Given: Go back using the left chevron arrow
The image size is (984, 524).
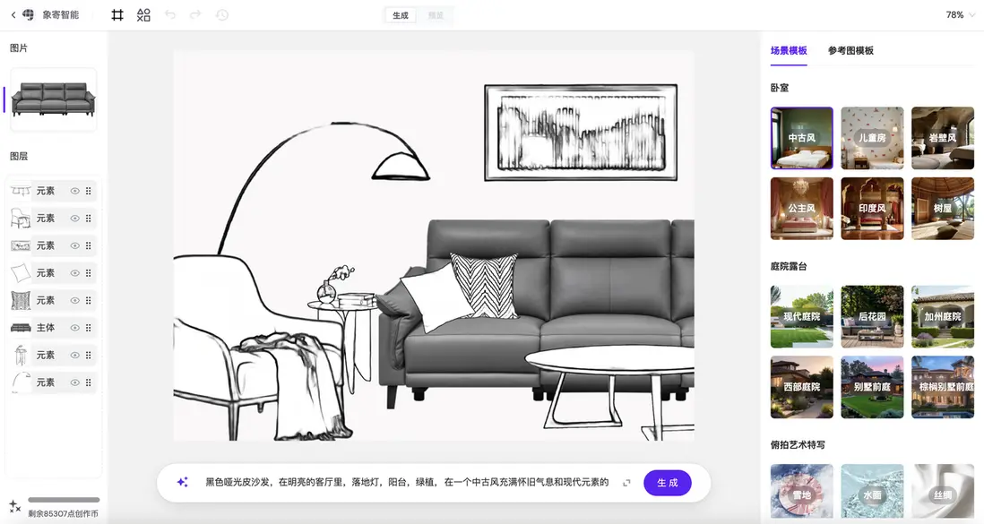Looking at the screenshot, I should [13, 14].
